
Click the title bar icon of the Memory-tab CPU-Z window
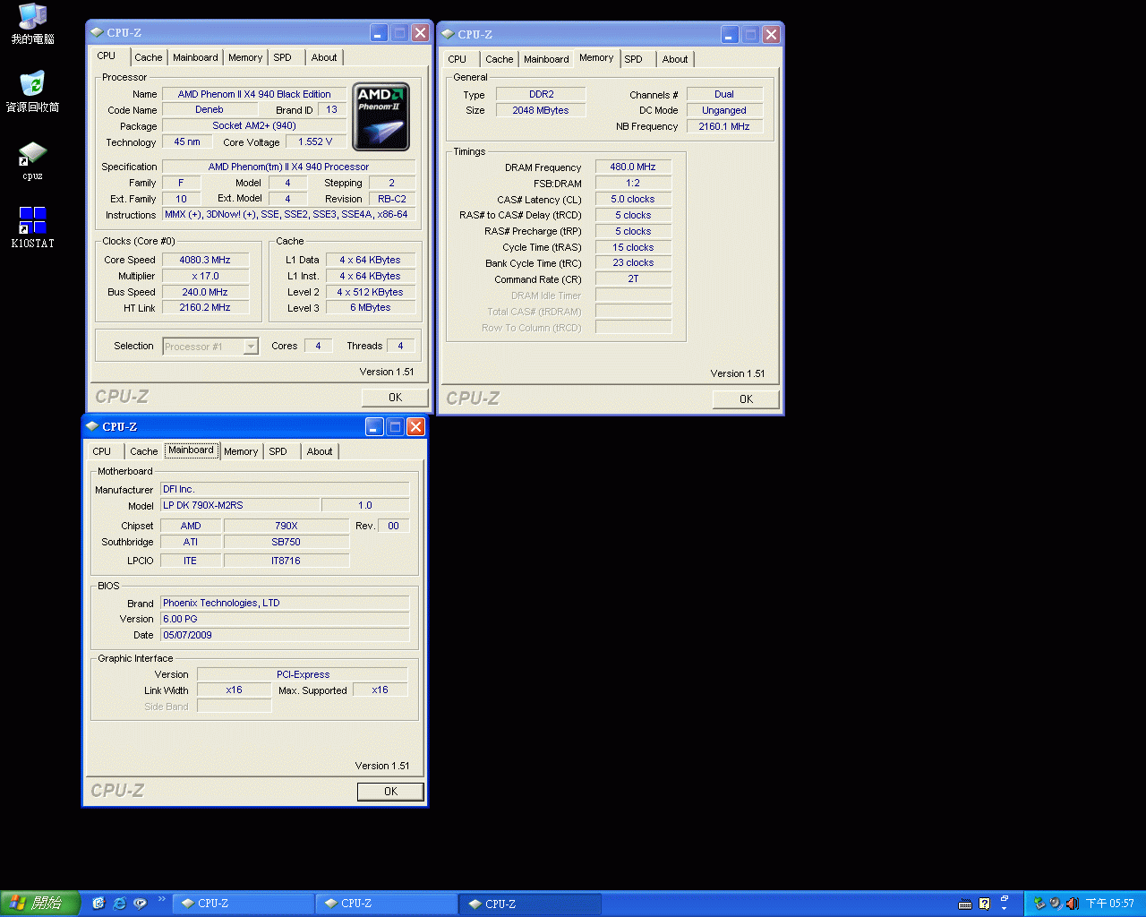click(x=448, y=34)
